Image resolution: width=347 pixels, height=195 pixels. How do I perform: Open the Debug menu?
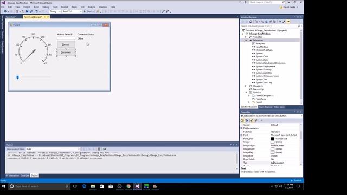pos(46,7)
